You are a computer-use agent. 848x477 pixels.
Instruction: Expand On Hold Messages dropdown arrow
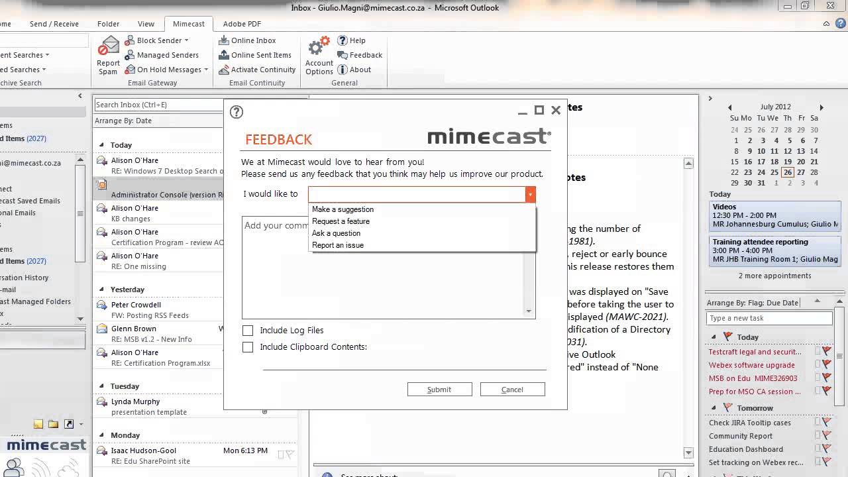[x=206, y=70]
